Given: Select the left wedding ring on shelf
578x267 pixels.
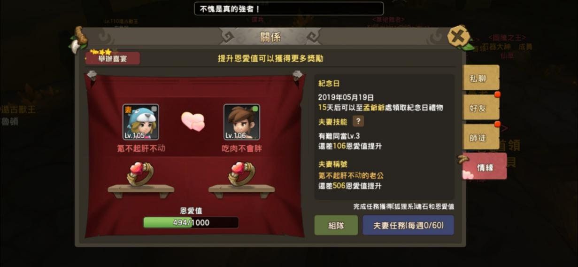Looking at the screenshot, I should pos(141,174).
